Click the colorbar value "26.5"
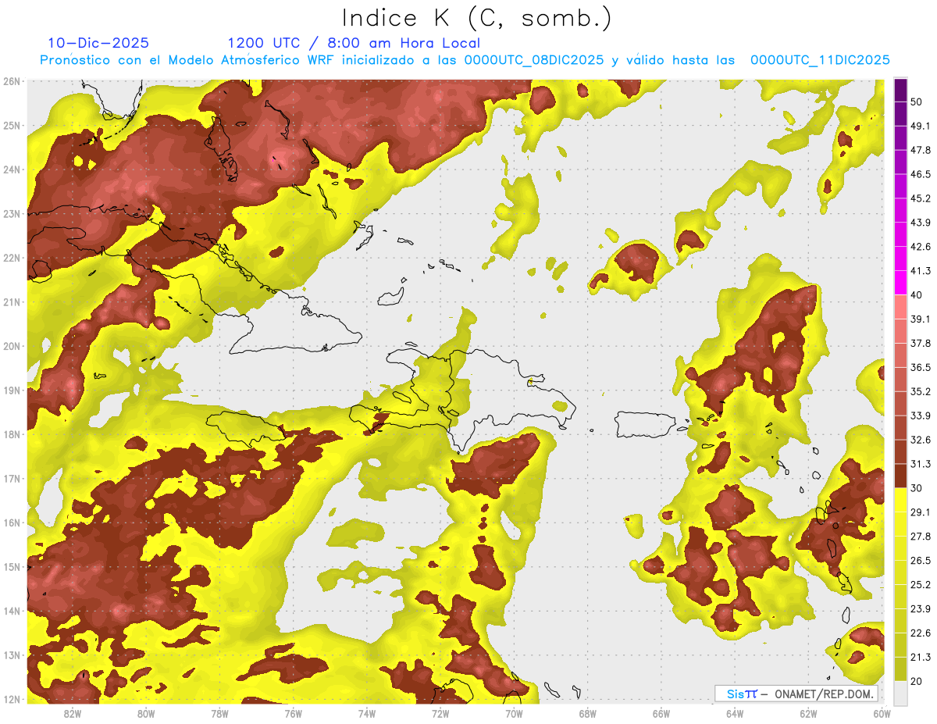Screen dimensions: 937x724 tap(921, 560)
